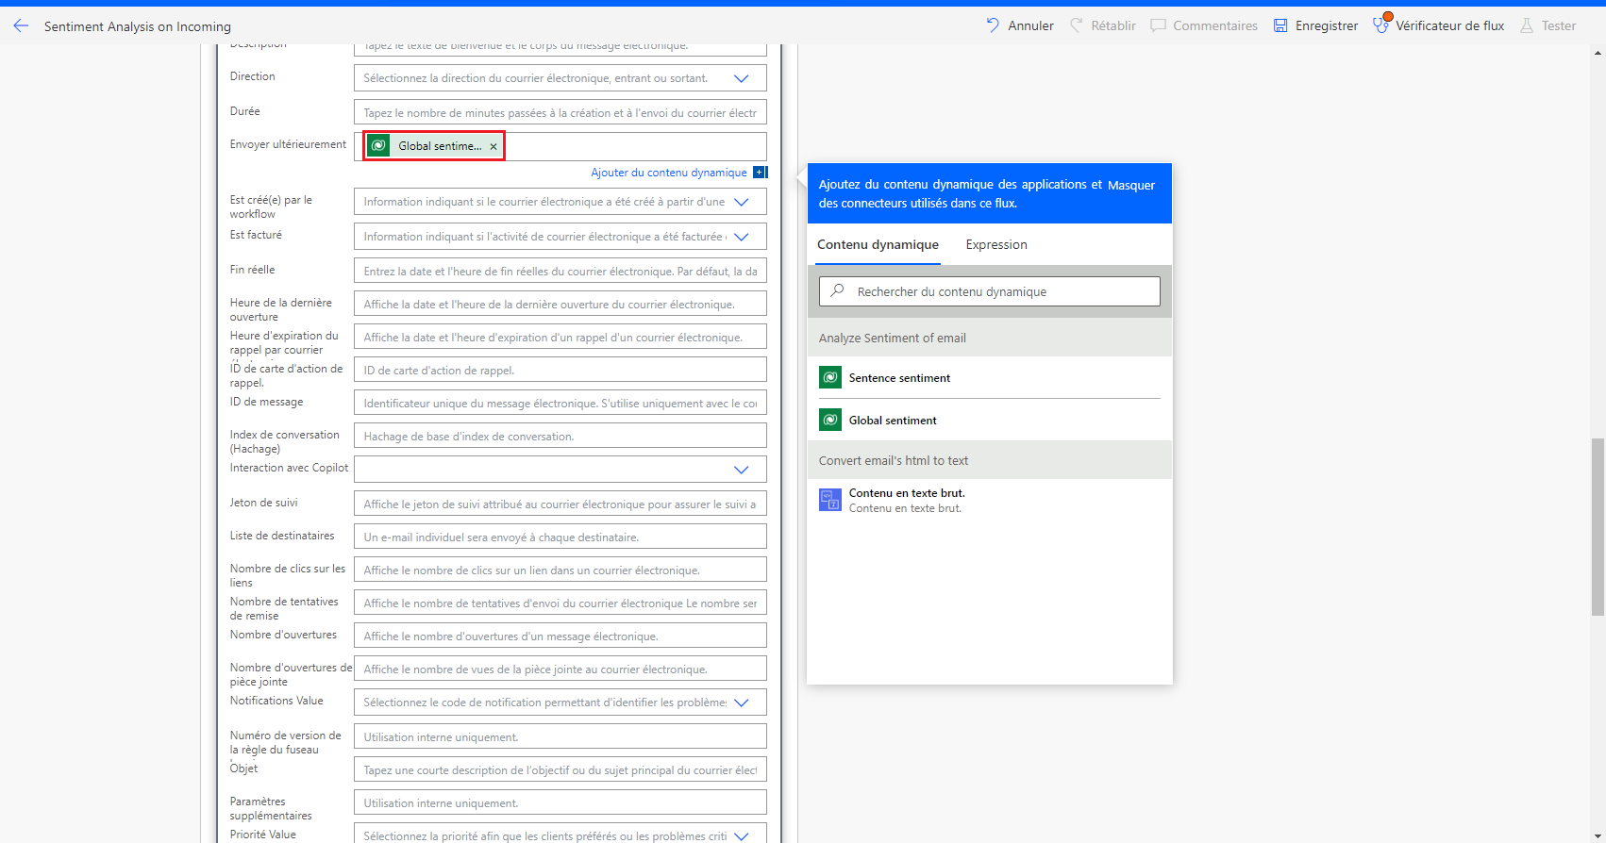Go back using the left arrow icon

click(21, 26)
